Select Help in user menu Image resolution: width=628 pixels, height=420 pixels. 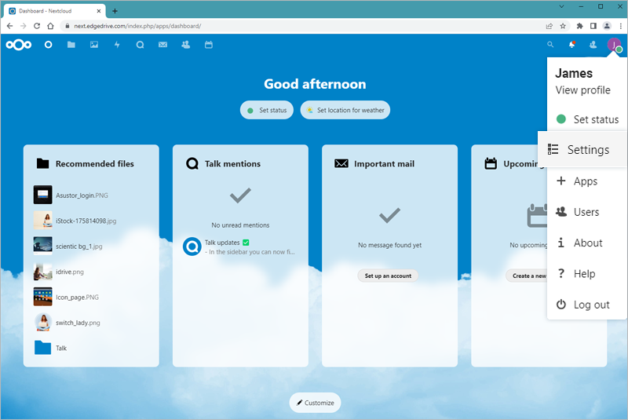click(x=586, y=273)
